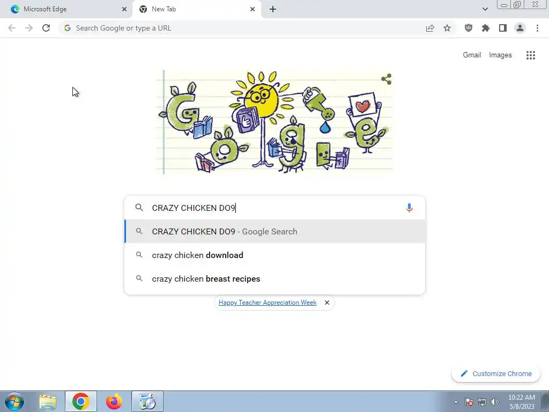Select 'crazy chicken download' suggestion
The image size is (549, 412).
(275, 255)
